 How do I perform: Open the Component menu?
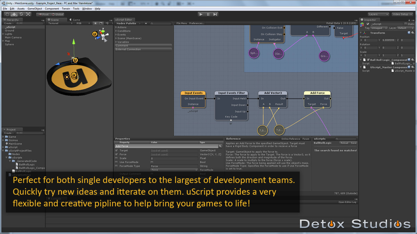(x=52, y=9)
